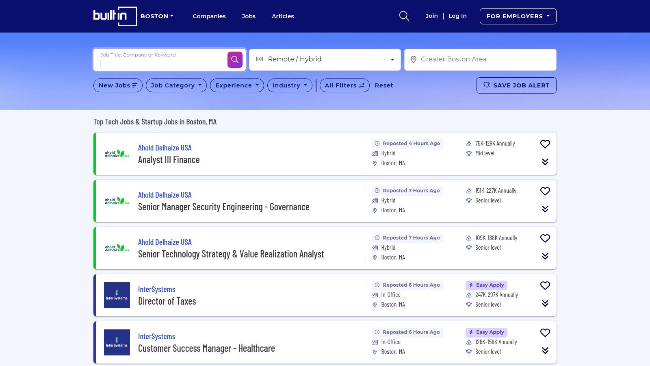Open the FOR EMPLOYERS dropdown
The image size is (650, 366).
[x=518, y=16]
